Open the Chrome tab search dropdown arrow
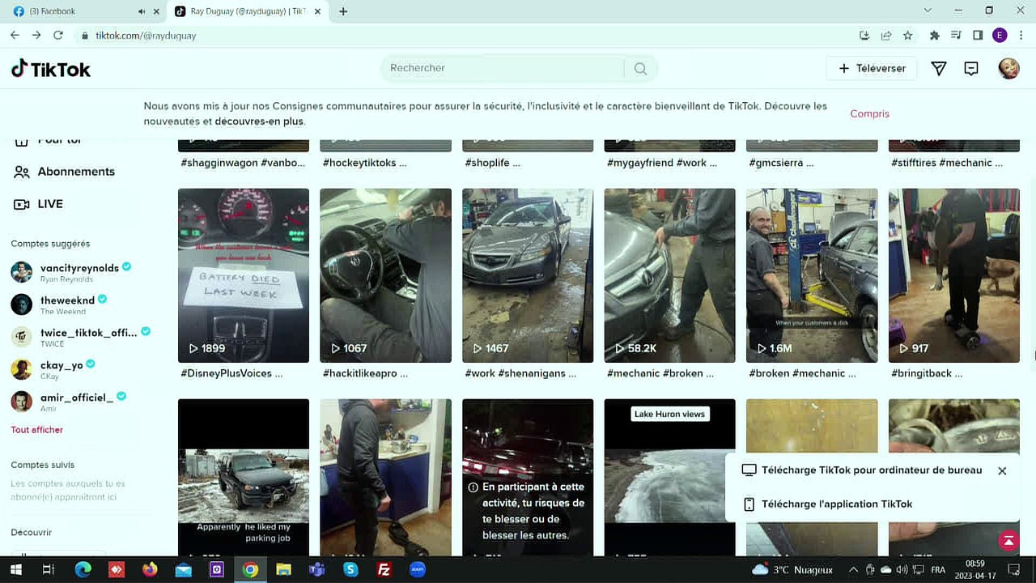The width and height of the screenshot is (1036, 583). pos(927,11)
